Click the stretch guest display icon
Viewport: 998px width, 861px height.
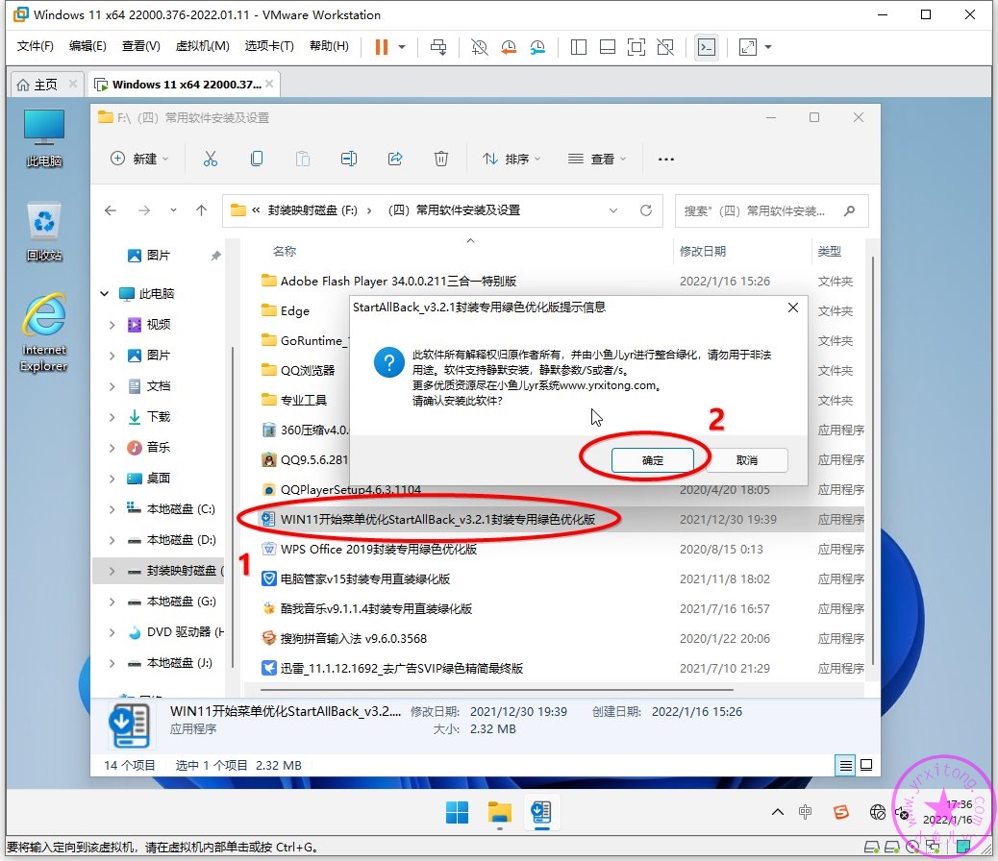[x=747, y=47]
